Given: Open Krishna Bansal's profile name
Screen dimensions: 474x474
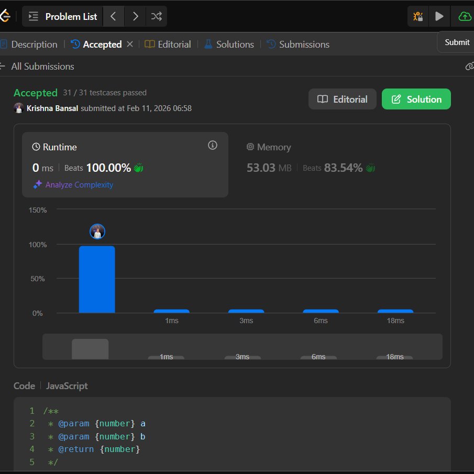Looking at the screenshot, I should pos(52,108).
